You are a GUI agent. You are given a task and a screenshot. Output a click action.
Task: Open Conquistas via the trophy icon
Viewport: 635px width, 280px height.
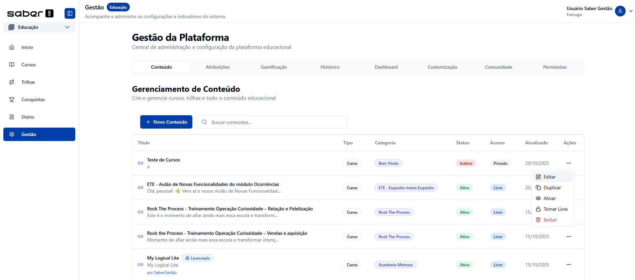(x=12, y=99)
